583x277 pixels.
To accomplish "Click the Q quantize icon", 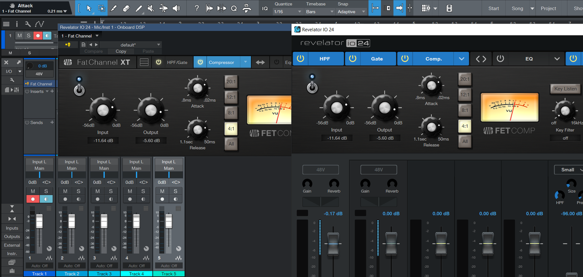I will point(234,8).
